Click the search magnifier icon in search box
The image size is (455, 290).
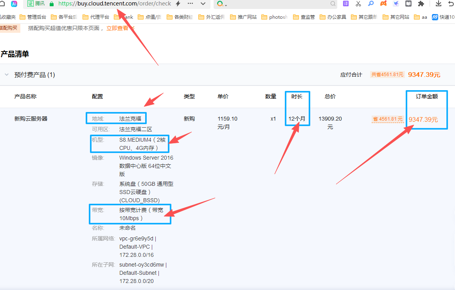tap(333, 4)
